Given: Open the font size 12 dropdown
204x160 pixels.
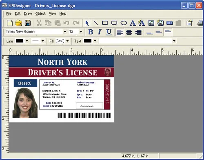Looking at the screenshot, I should pos(81,32).
